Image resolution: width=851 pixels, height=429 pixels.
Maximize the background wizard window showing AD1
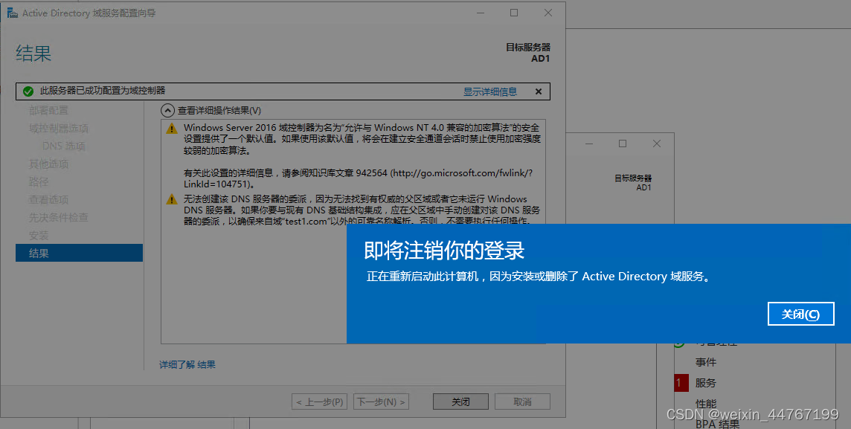(x=623, y=143)
